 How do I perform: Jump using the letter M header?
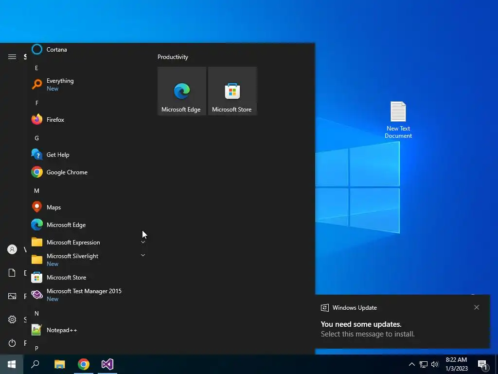[x=36, y=191]
